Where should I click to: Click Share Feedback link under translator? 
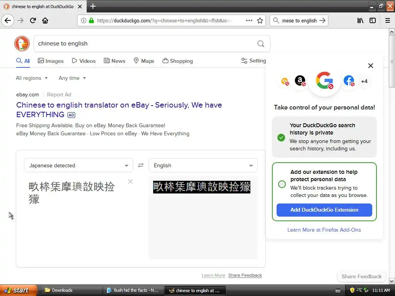click(245, 275)
